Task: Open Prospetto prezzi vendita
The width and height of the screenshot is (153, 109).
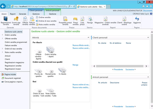Action: [65, 21]
